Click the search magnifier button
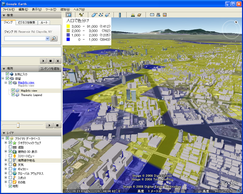This screenshot has height=194, width=243. 54,38
